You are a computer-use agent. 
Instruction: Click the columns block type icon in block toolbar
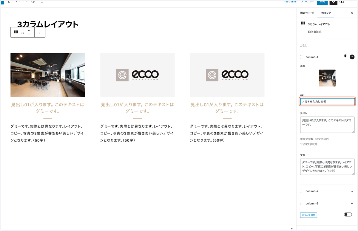16,32
